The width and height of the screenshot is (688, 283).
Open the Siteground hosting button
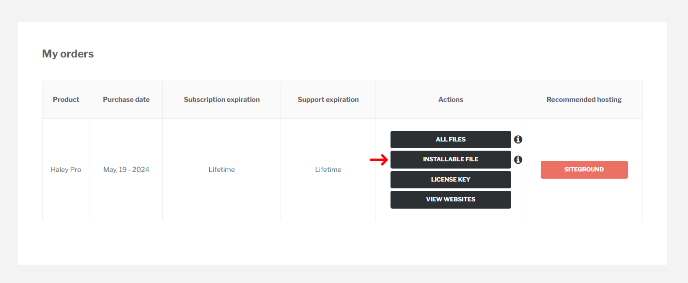tap(584, 170)
